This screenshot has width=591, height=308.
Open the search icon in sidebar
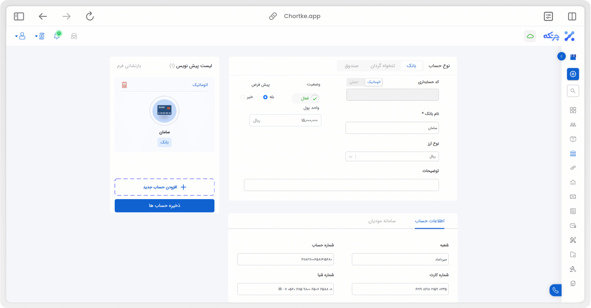[x=573, y=91]
